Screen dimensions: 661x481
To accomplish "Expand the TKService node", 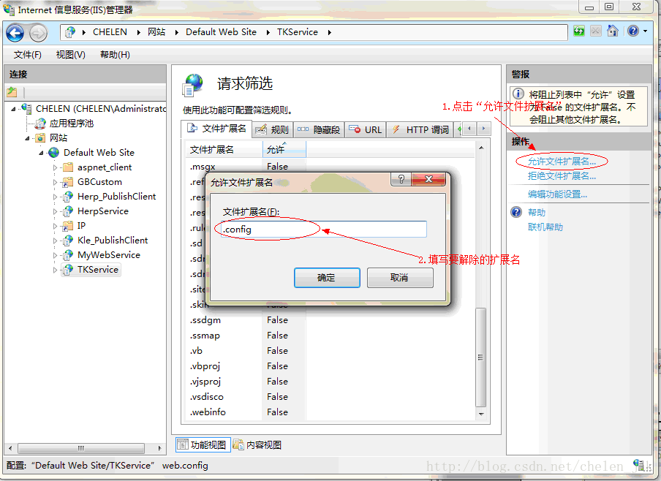I will (x=55, y=270).
